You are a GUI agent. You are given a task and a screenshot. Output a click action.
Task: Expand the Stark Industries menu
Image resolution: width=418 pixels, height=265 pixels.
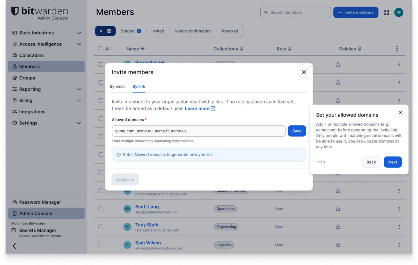(79, 33)
